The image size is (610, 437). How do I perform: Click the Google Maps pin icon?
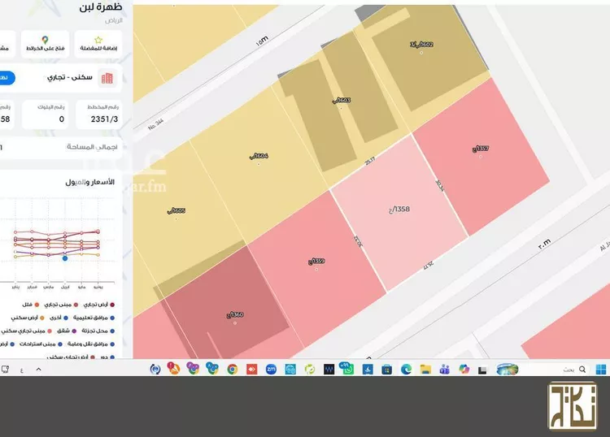point(45,40)
